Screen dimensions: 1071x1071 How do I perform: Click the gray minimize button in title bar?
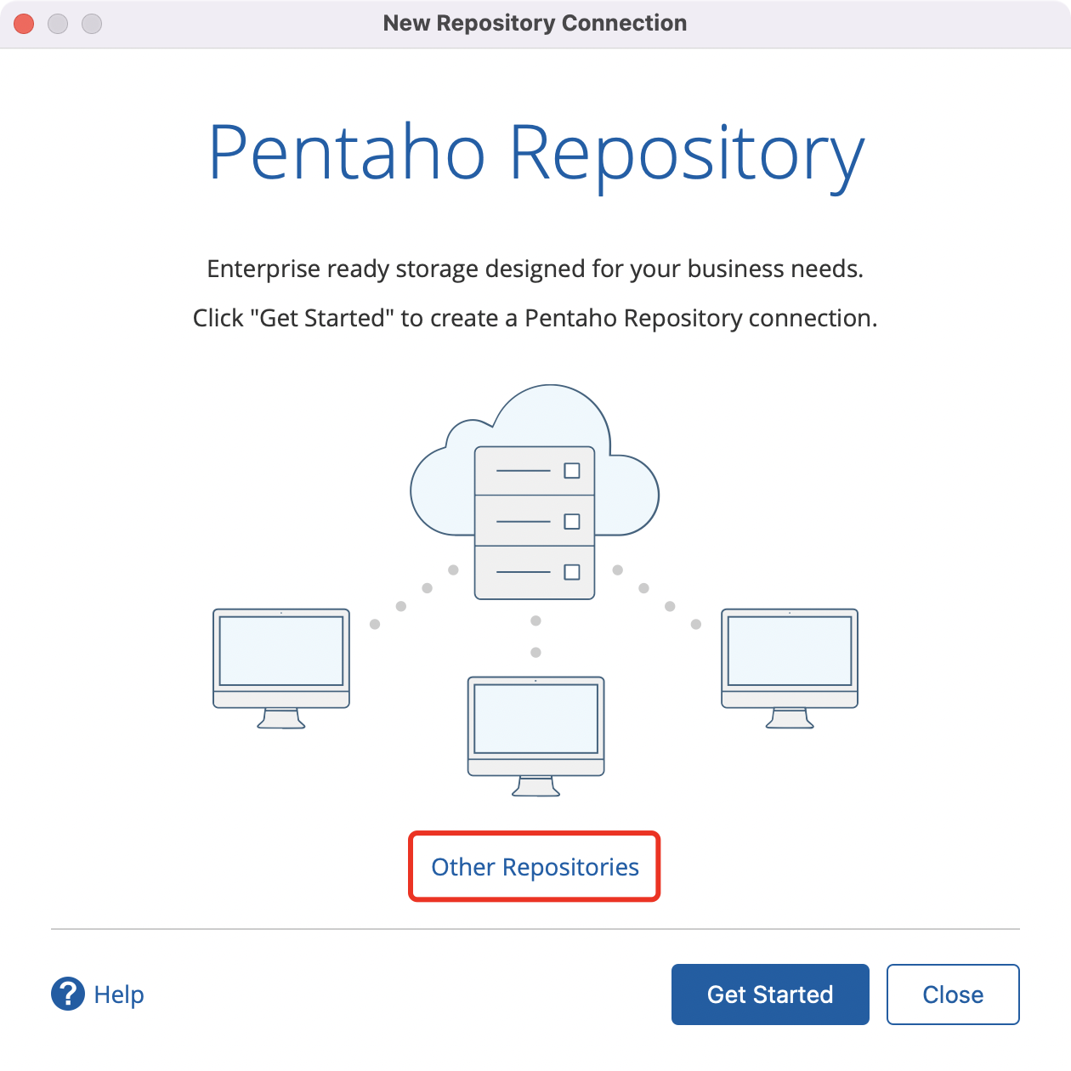[58, 24]
